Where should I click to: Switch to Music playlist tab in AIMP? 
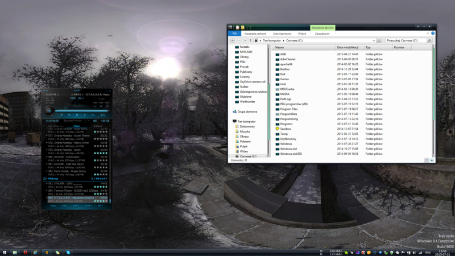tap(77, 126)
